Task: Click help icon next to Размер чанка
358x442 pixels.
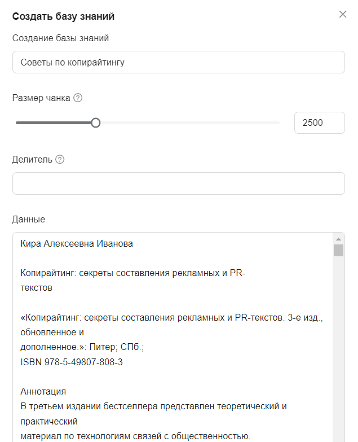Action: click(x=78, y=98)
